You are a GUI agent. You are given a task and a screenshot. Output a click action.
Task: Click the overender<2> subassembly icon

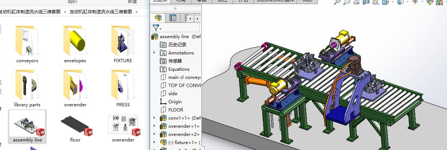pyautogui.click(x=164, y=134)
